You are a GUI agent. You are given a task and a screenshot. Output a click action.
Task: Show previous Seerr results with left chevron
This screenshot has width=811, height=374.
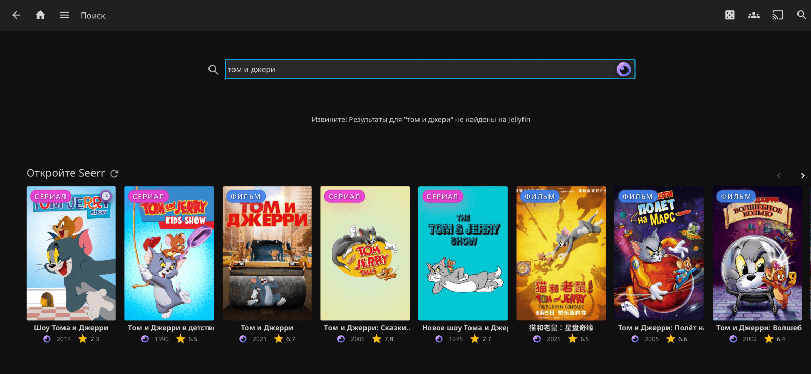tap(779, 176)
